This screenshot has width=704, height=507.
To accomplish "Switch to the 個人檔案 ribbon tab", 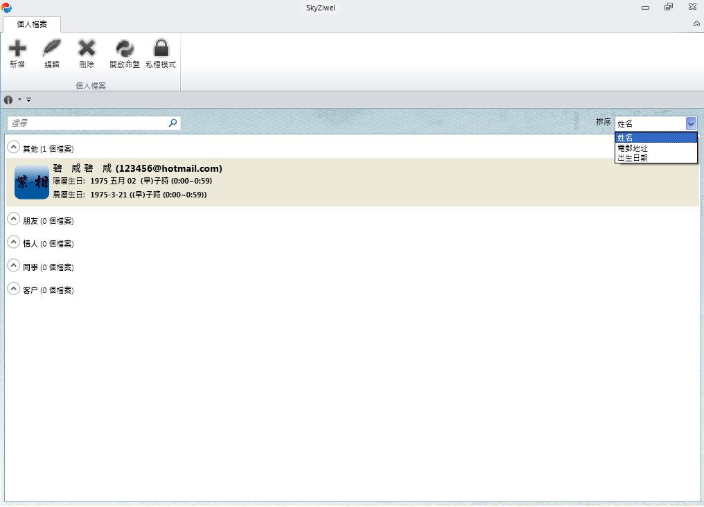I will tap(32, 24).
